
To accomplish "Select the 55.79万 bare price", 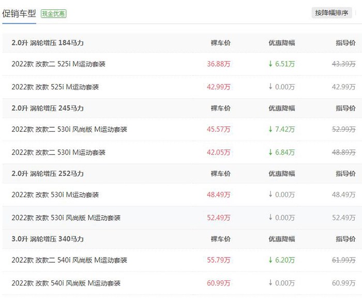I will click(219, 260).
